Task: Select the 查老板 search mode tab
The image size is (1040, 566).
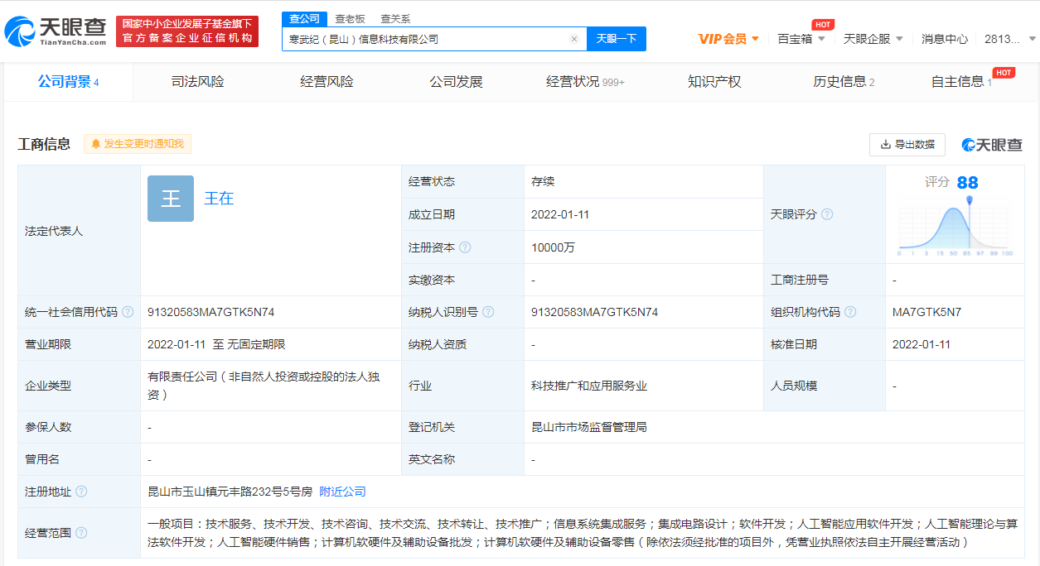Action: (x=350, y=18)
